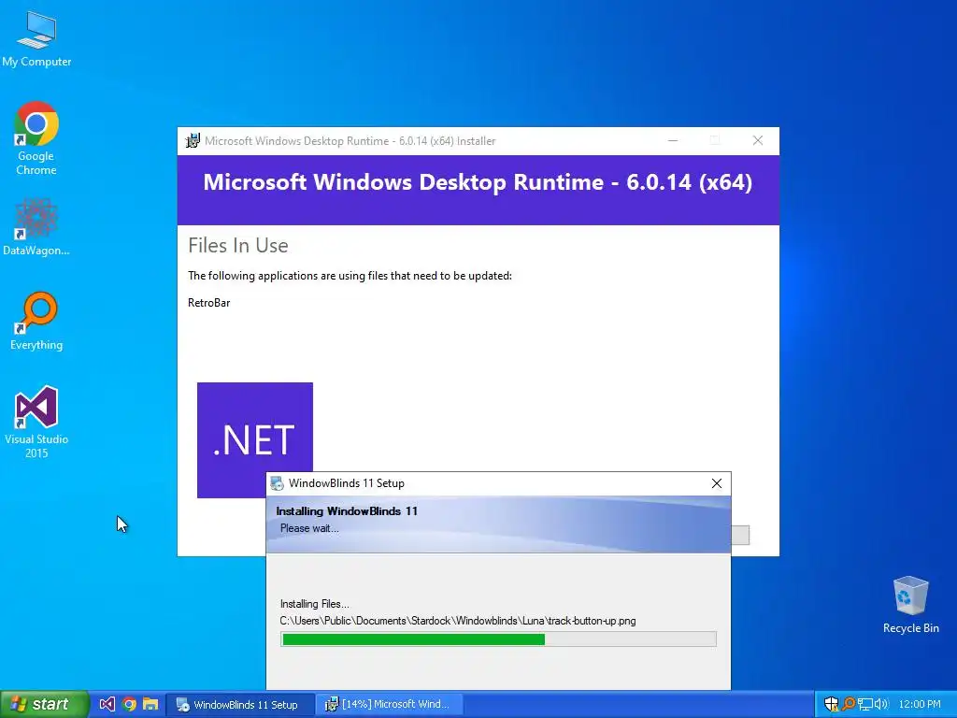Viewport: 957px width, 718px height.
Task: Open the Everything search desktop shortcut
Action: coord(36,322)
